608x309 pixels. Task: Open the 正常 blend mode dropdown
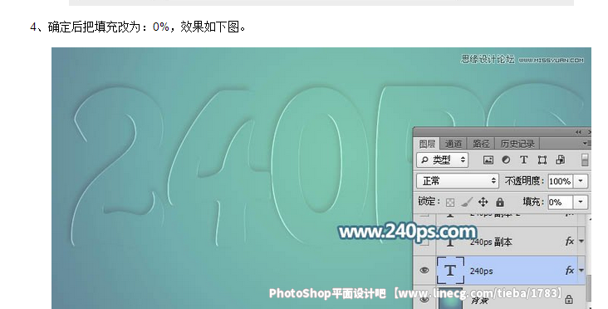[x=458, y=181]
